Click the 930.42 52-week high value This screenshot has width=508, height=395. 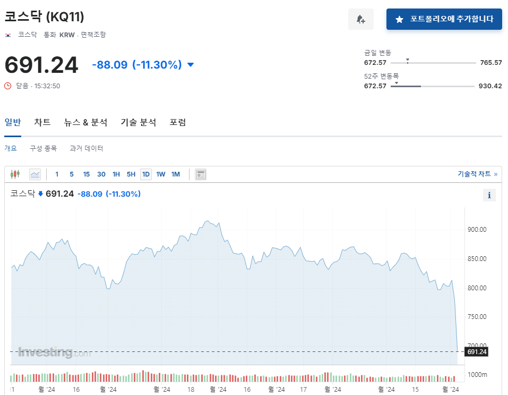coord(490,86)
